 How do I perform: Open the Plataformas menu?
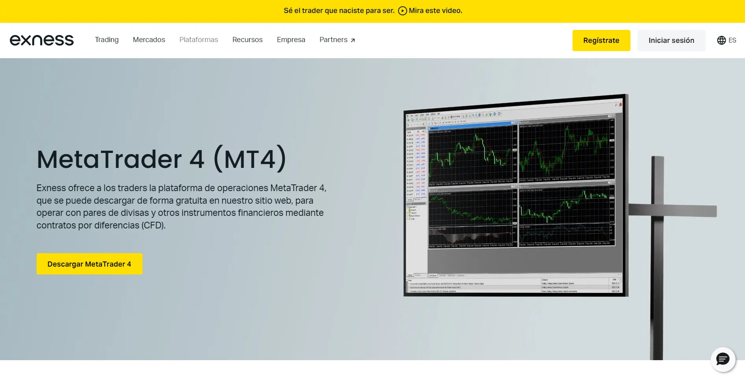(198, 40)
